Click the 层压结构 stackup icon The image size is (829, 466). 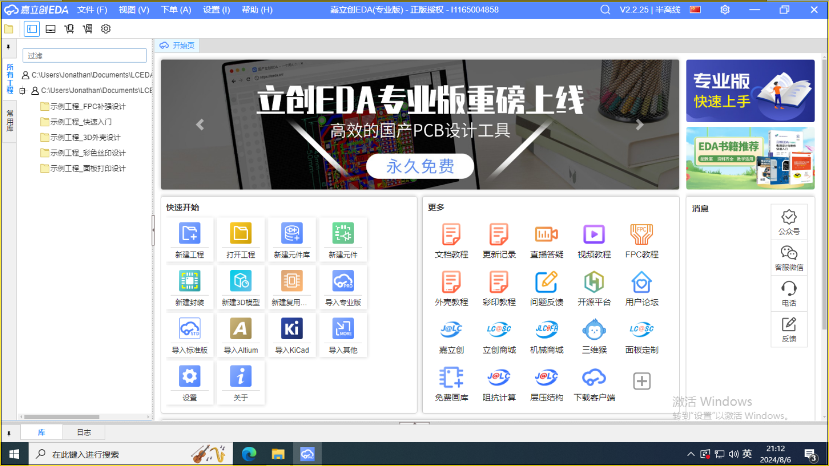pos(547,377)
